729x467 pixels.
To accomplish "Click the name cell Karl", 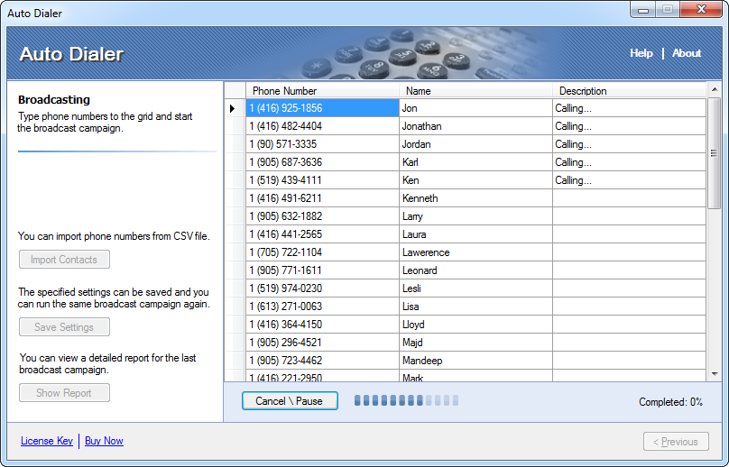I will coord(475,162).
